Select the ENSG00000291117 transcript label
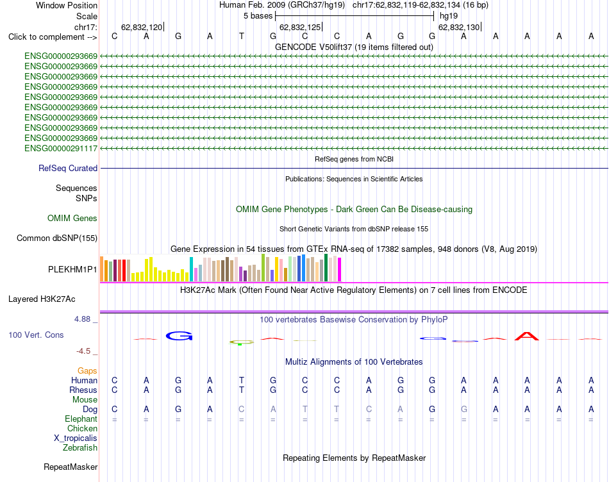 tap(61, 148)
